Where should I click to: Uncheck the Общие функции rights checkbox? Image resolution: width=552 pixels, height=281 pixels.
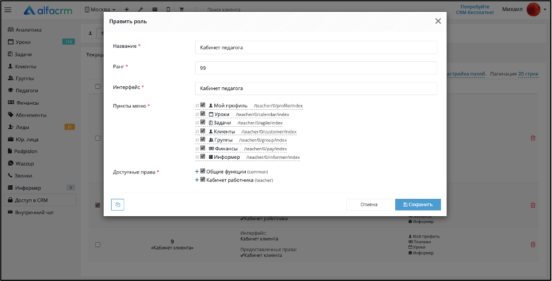[202, 171]
